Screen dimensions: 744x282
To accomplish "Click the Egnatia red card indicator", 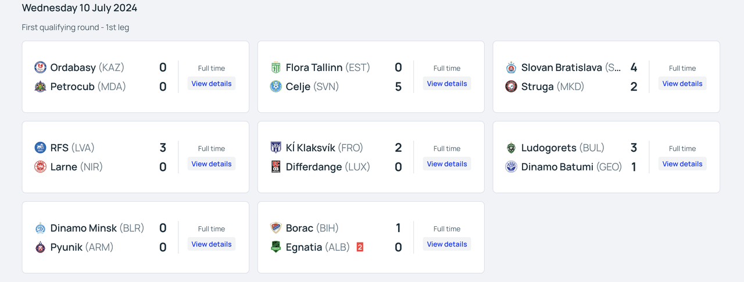I will point(360,247).
